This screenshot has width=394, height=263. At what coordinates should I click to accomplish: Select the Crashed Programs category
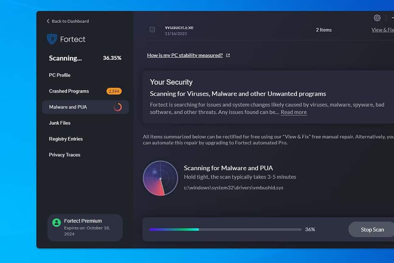[69, 91]
